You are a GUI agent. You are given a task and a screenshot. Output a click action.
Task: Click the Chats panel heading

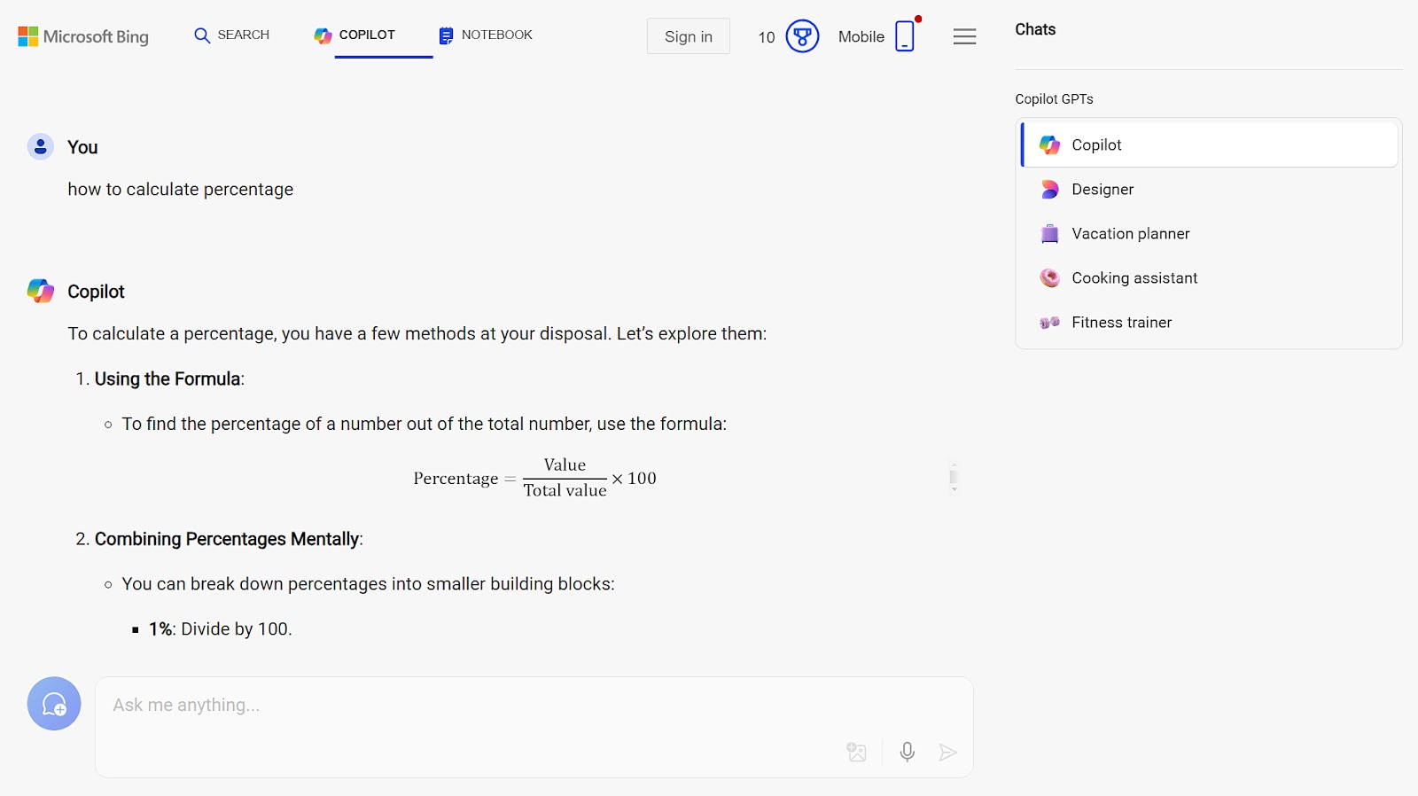[1035, 29]
